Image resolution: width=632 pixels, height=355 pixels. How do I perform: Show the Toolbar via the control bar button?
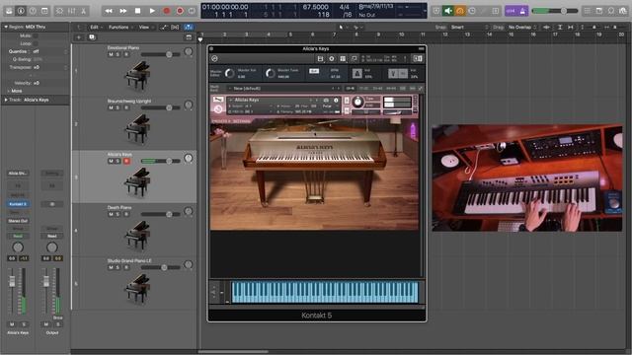(44, 11)
